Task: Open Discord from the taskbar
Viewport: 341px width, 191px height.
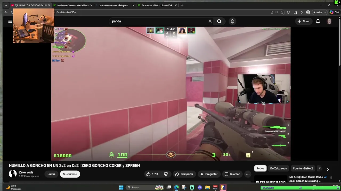Action: (200, 188)
